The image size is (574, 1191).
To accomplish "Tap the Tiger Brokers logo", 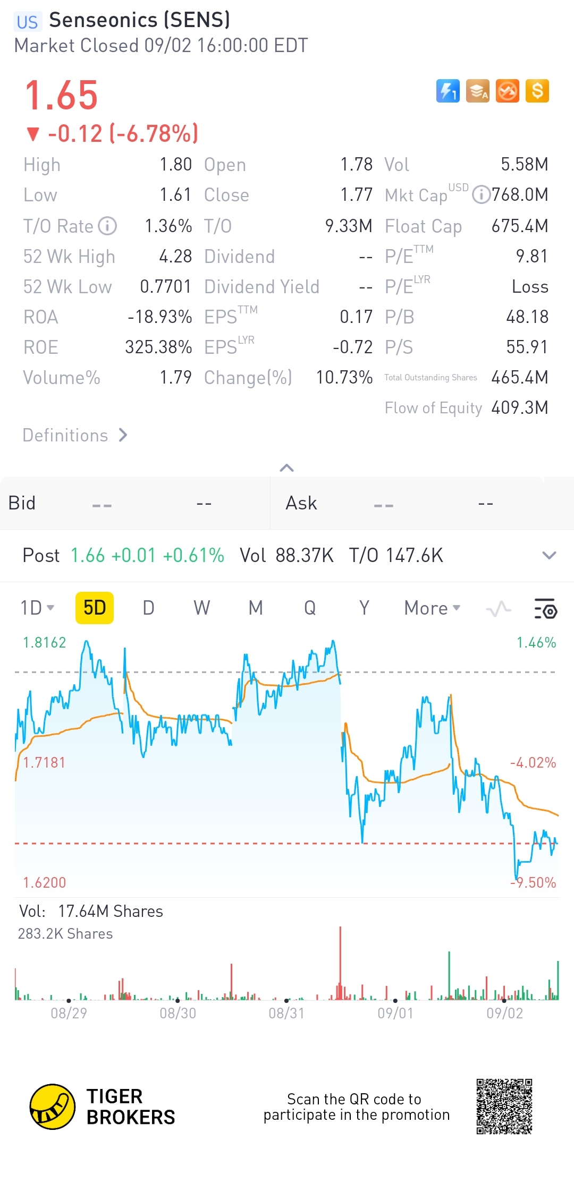I will click(x=53, y=1107).
